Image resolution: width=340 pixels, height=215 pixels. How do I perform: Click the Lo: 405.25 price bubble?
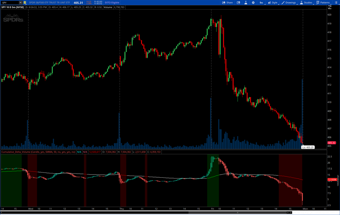(x=308, y=147)
